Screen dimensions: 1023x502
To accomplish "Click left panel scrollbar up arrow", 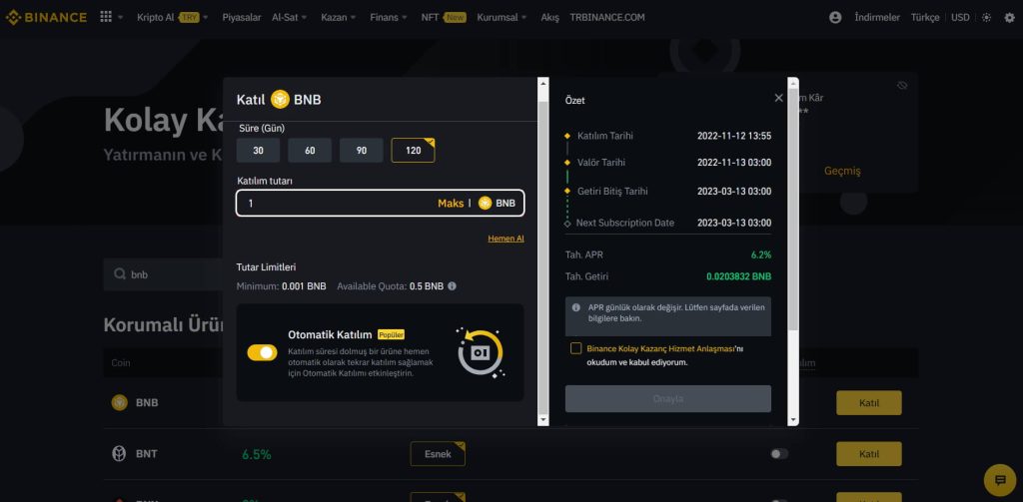I will [x=542, y=84].
